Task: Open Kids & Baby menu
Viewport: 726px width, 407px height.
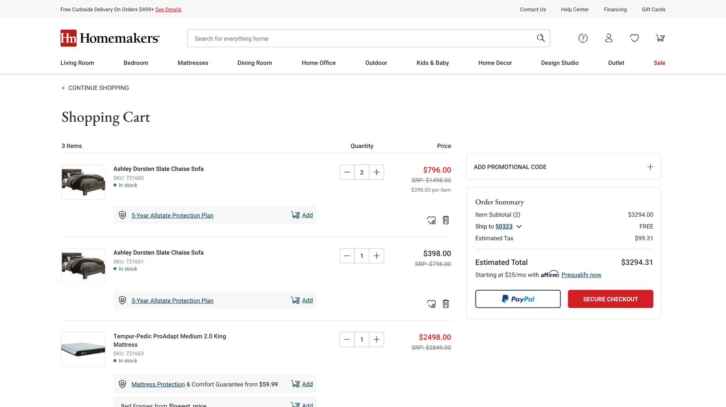Action: click(432, 63)
